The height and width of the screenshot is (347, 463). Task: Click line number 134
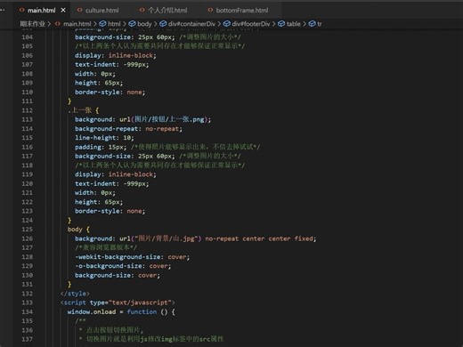[28, 311]
